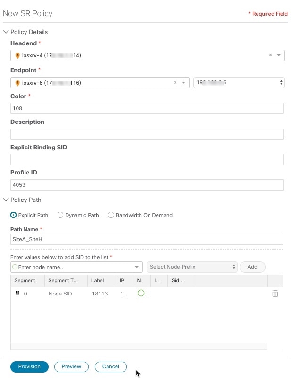291x382 pixels.
Task: Select the Explicit Path radio button
Action: tap(14, 215)
